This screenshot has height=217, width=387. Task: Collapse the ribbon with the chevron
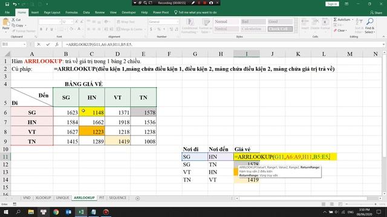point(383,37)
